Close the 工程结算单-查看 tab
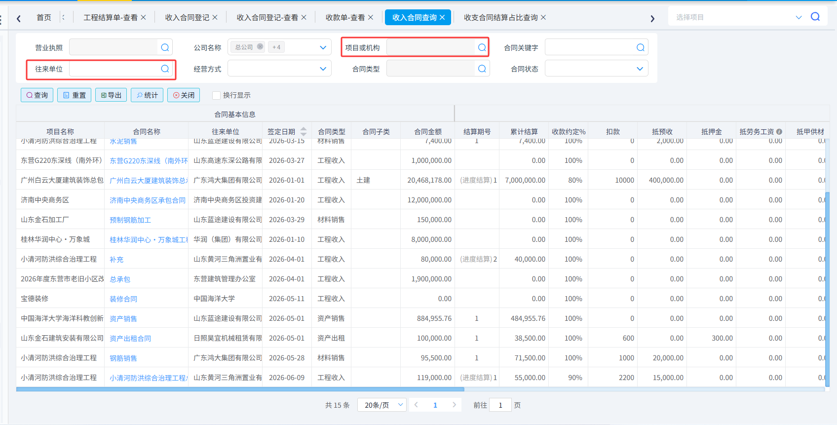837x425 pixels. tap(143, 17)
